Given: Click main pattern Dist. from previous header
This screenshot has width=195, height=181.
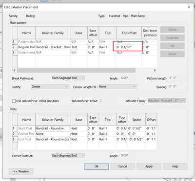Looking at the screenshot, I should pos(149,33).
